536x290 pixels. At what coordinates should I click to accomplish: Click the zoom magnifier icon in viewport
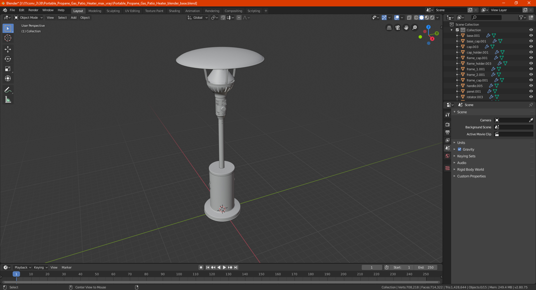415,28
